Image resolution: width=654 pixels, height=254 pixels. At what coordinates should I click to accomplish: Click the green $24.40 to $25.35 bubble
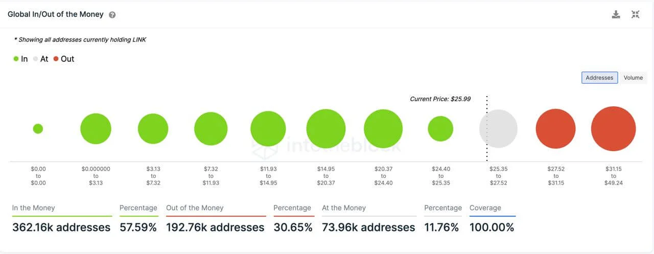coord(440,129)
